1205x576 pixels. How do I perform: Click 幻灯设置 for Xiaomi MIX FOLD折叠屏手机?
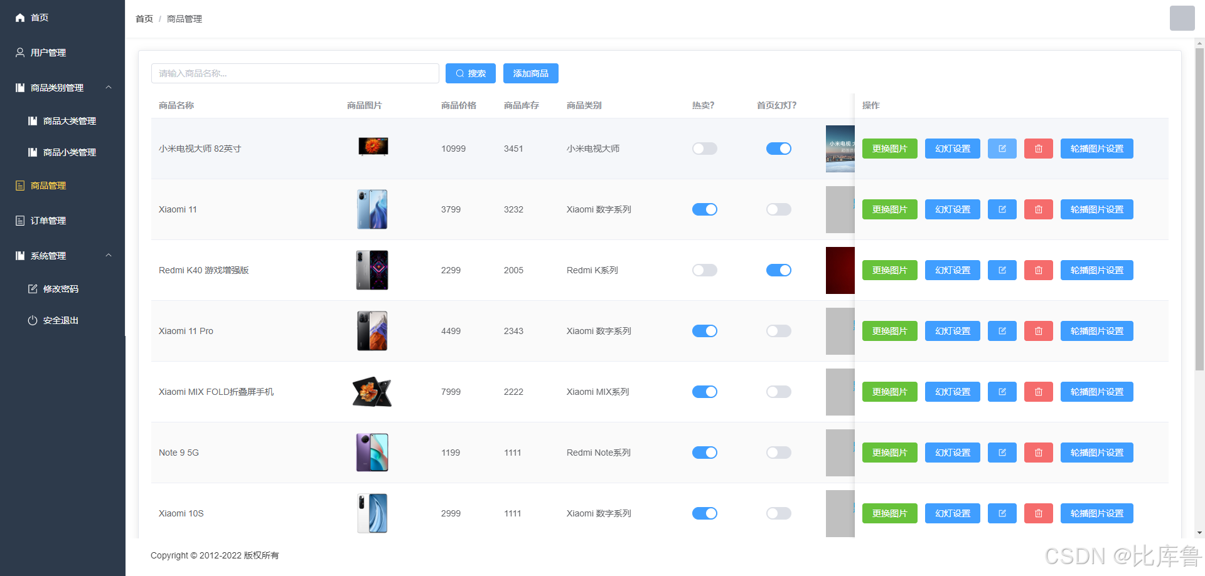[x=952, y=392]
